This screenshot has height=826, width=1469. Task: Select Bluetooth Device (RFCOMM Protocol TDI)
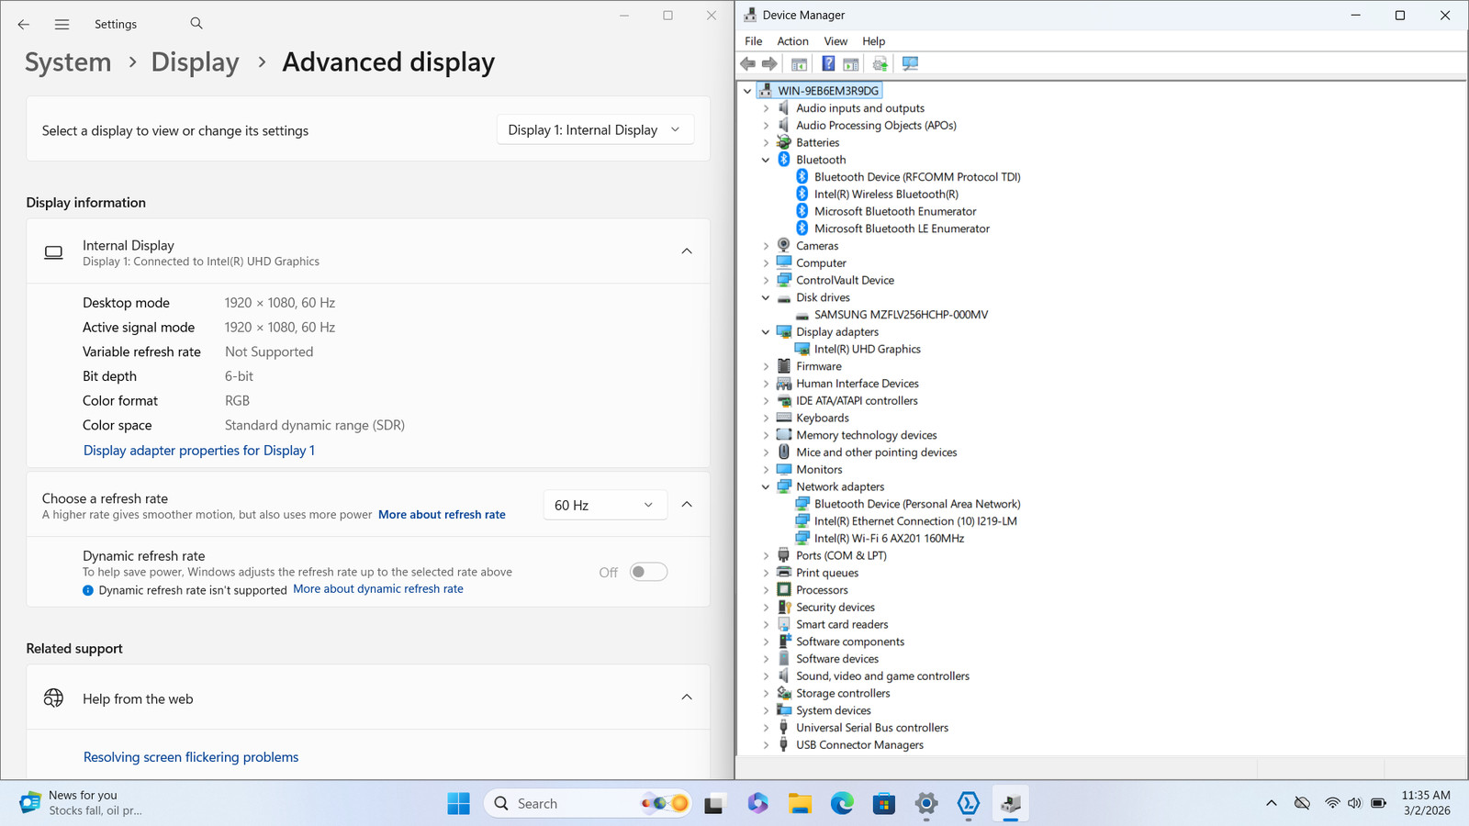(917, 177)
